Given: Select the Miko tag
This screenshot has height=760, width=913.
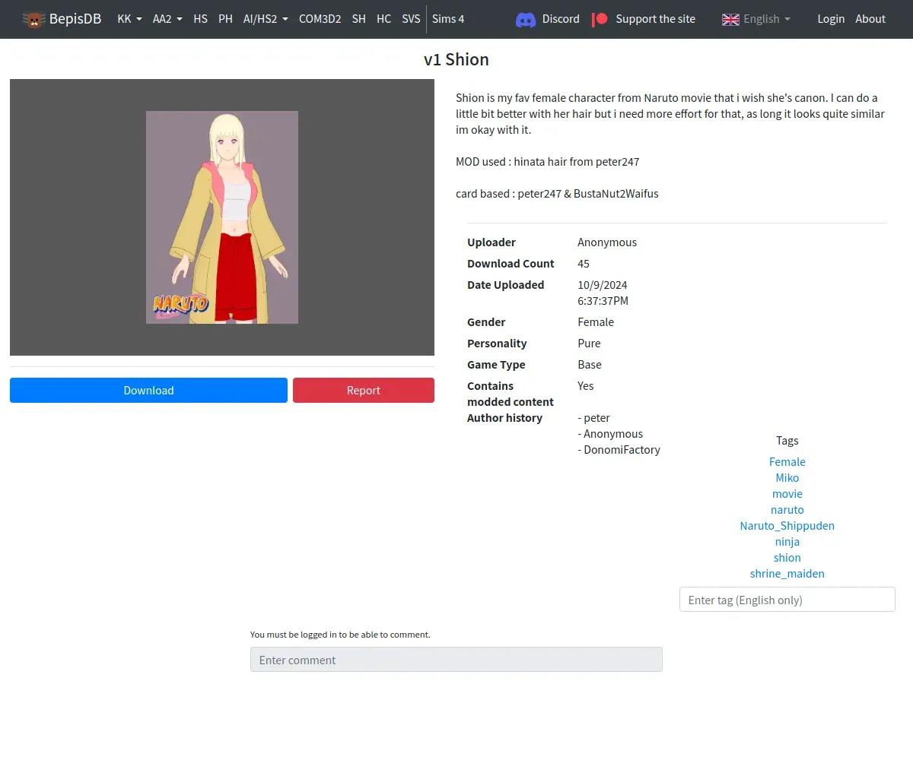Looking at the screenshot, I should 787,478.
